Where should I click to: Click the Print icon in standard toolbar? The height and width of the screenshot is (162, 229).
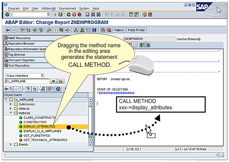(x=87, y=15)
